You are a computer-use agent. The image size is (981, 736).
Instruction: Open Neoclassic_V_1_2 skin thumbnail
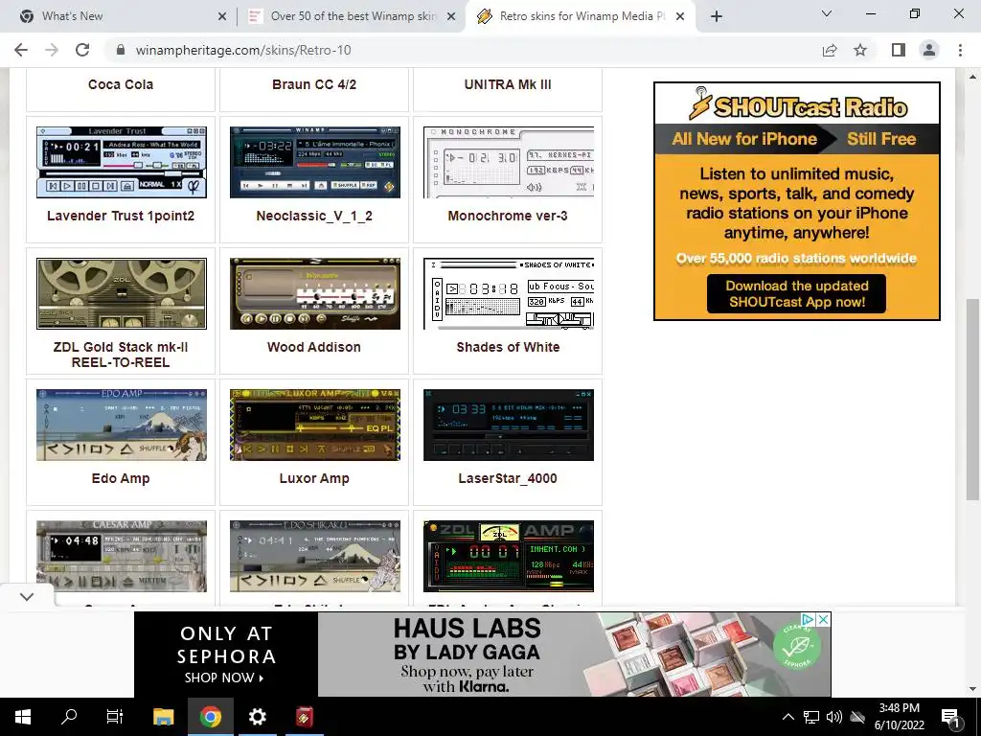[x=314, y=162]
